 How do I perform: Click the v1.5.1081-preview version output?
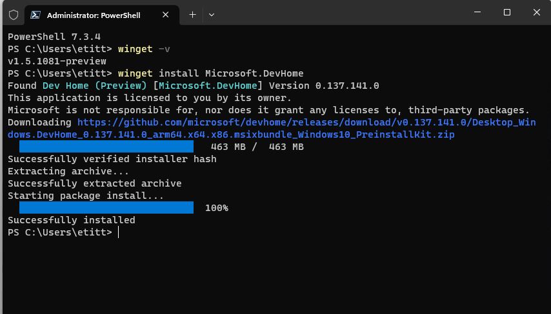(x=57, y=61)
